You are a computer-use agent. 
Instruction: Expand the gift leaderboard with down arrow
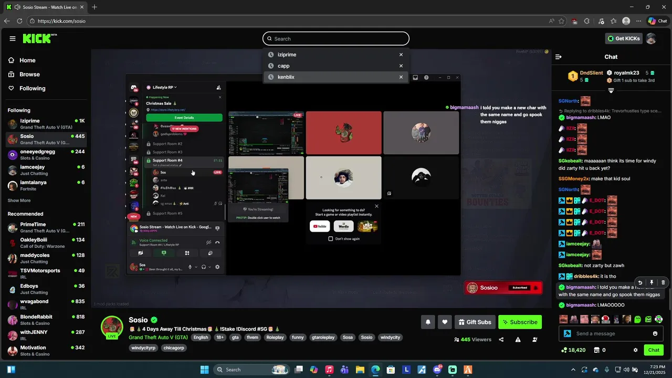pyautogui.click(x=611, y=90)
